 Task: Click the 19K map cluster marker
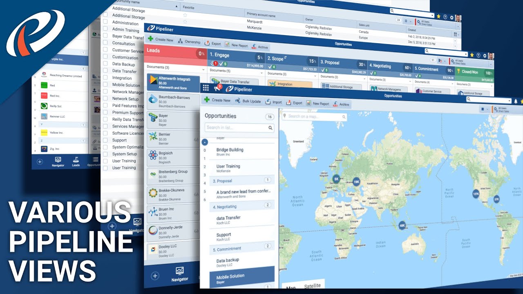pos(356,182)
